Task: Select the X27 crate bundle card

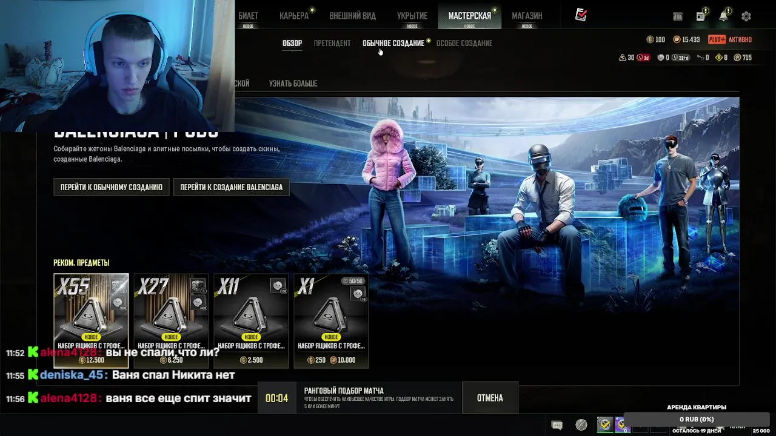Action: (x=171, y=320)
